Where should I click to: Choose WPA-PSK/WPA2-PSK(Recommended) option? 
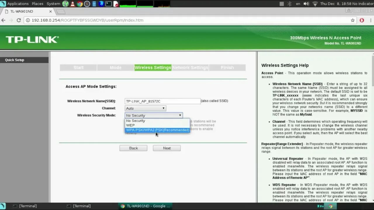coord(157,130)
